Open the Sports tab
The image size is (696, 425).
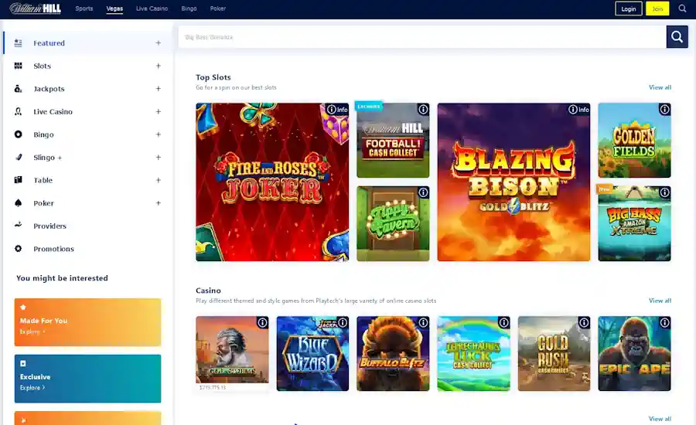(x=84, y=8)
